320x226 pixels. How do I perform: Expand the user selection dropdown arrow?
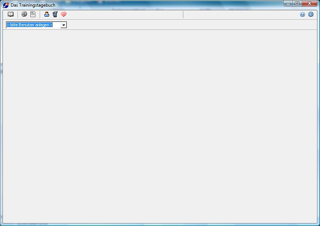pyautogui.click(x=63, y=25)
